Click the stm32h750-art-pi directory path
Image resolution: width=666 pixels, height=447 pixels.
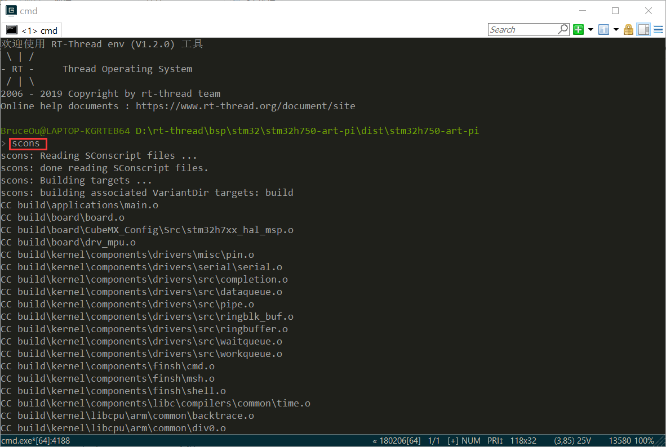pyautogui.click(x=307, y=131)
